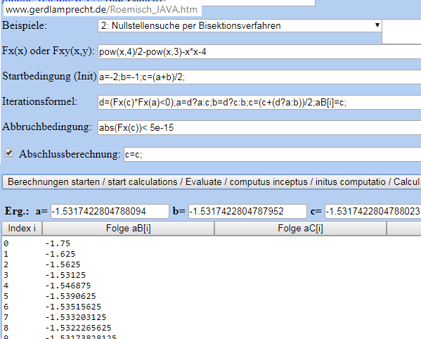The image size is (421, 339).
Task: Click the result field b=
Action: coord(247,212)
